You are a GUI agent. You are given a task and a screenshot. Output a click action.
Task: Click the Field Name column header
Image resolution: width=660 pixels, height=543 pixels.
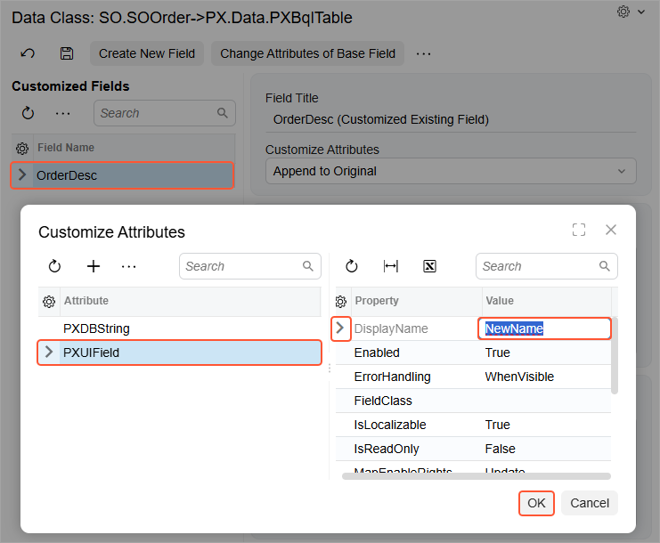tap(66, 148)
